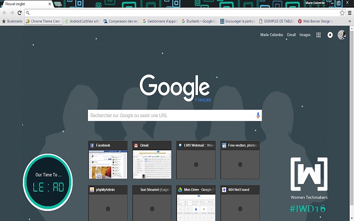This screenshot has width=354, height=221.
Task: Open the Free vectors, photos tile
Action: pyautogui.click(x=240, y=160)
